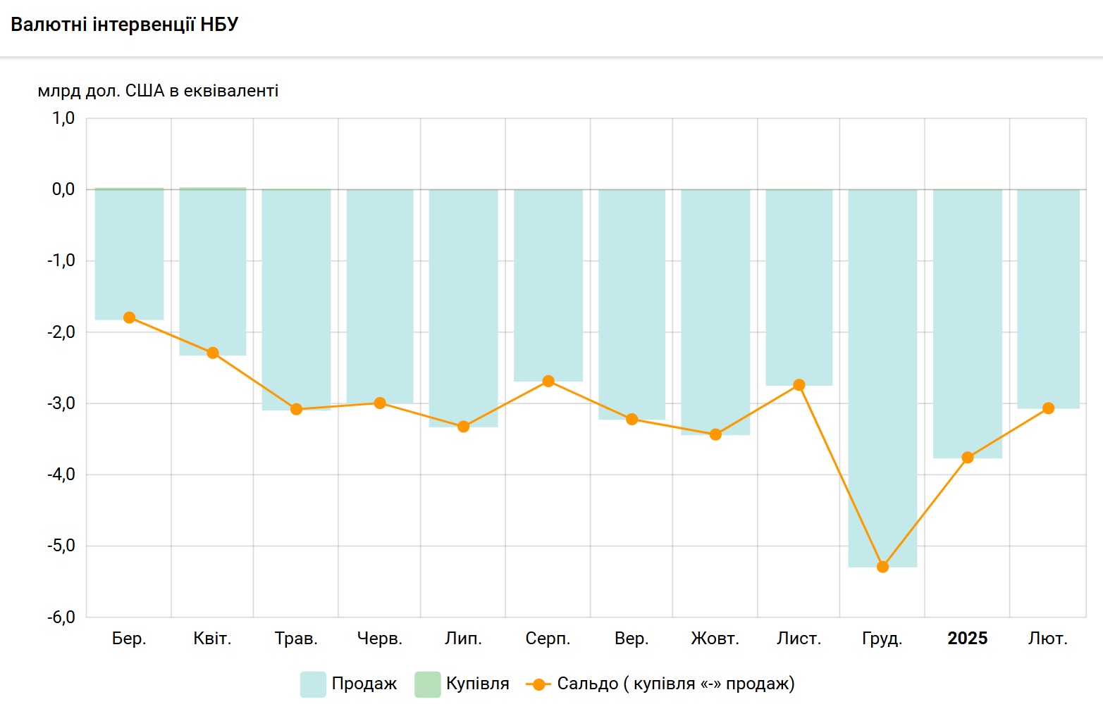Viewport: 1103px width, 716px height.
Task: Click the Купівля legend label
Action: 477,684
